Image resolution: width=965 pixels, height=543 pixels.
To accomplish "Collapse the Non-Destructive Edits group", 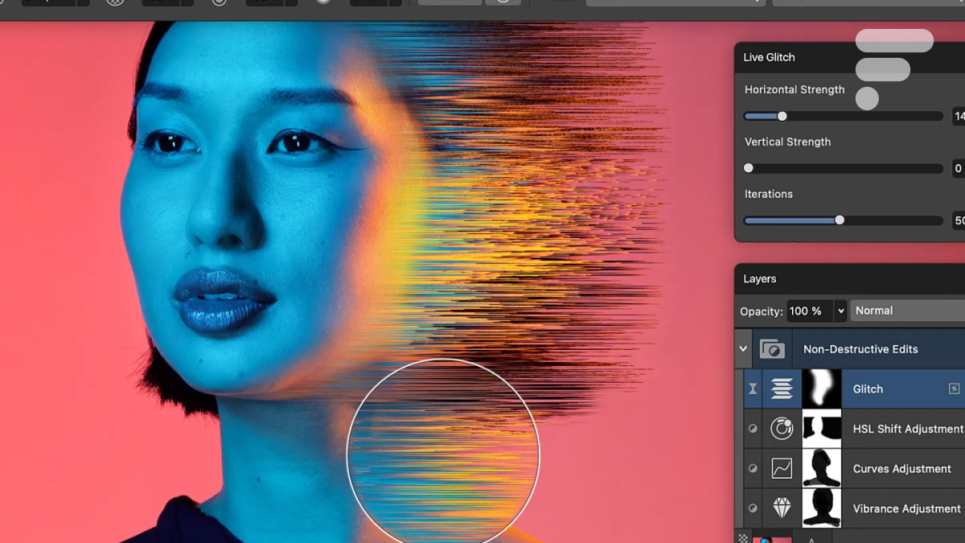I will 743,349.
